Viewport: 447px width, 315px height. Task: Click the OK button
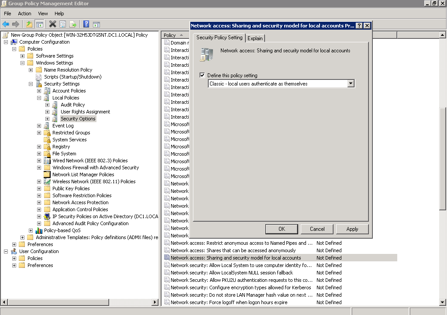pos(282,229)
